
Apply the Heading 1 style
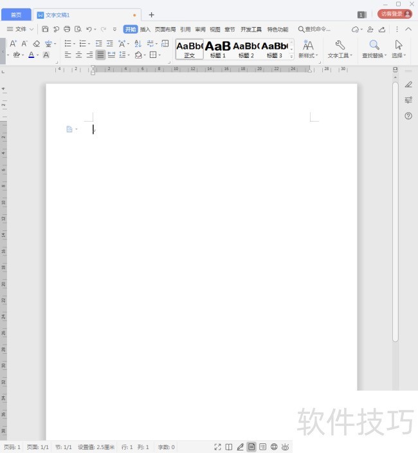217,49
